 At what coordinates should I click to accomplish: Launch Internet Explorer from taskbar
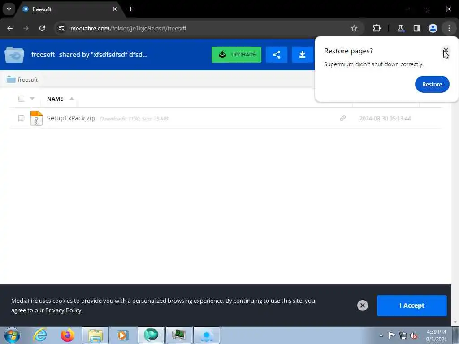coord(40,335)
